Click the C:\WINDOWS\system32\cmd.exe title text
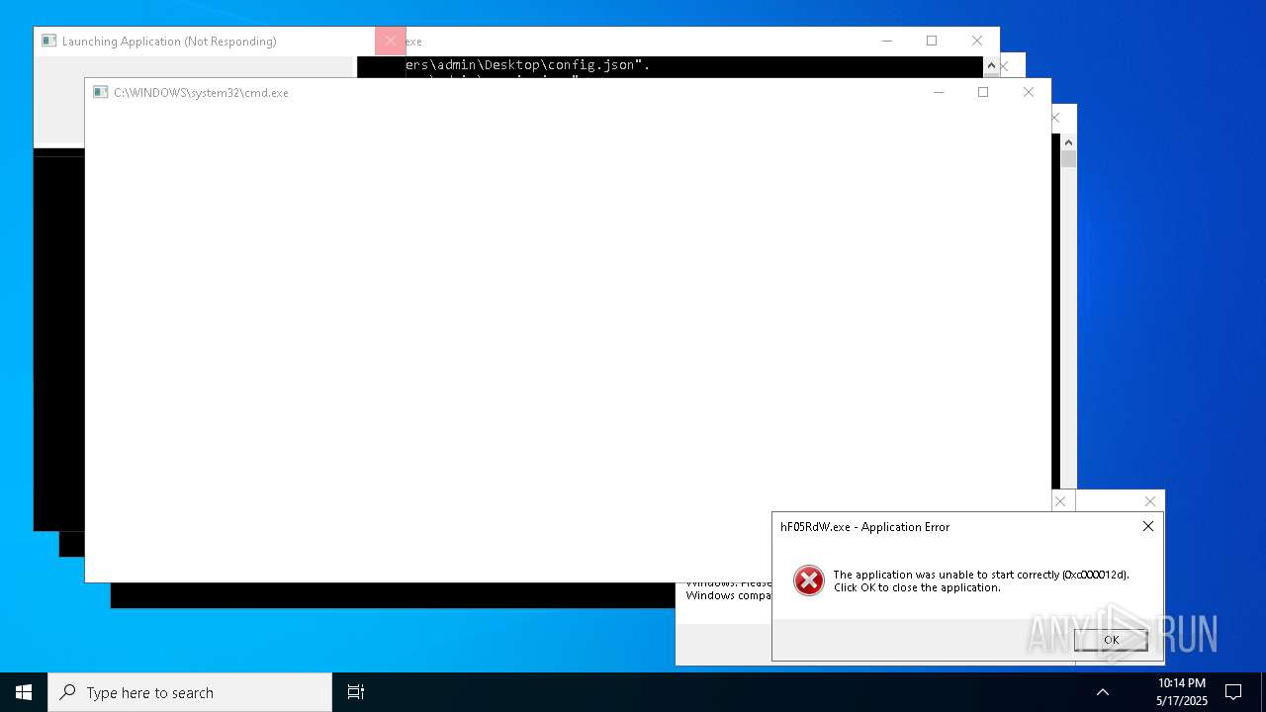1266x712 pixels. coord(201,92)
